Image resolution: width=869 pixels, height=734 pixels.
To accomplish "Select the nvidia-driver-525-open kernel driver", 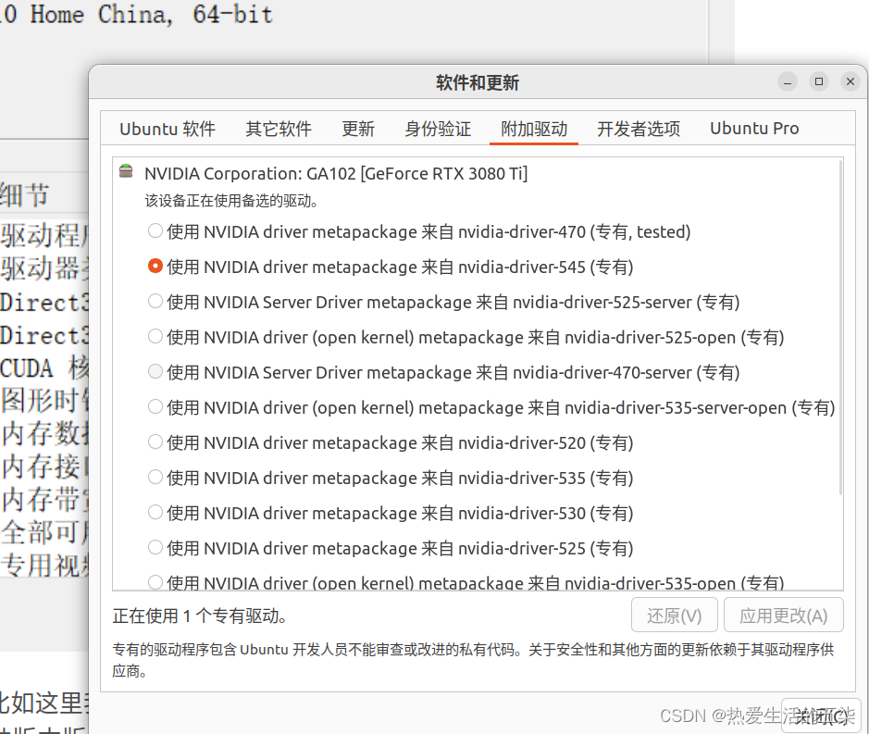I will 155,336.
